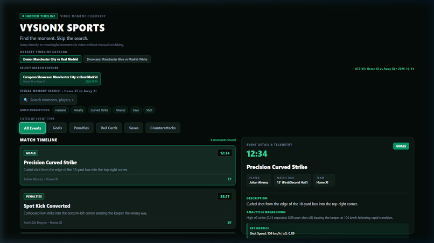The height and width of the screenshot is (243, 434).
Task: Focus the Search moments input field
Action: 48,100
